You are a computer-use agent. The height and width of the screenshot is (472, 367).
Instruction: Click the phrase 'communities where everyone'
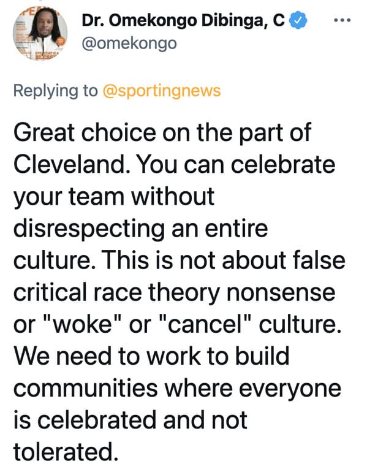[177, 388]
